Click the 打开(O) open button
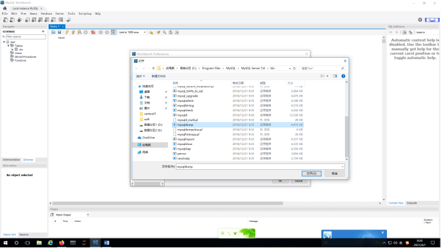Viewport: 441px width, 248px height. tap(311, 174)
